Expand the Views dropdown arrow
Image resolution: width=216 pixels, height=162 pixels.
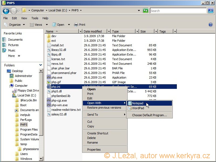(45, 25)
